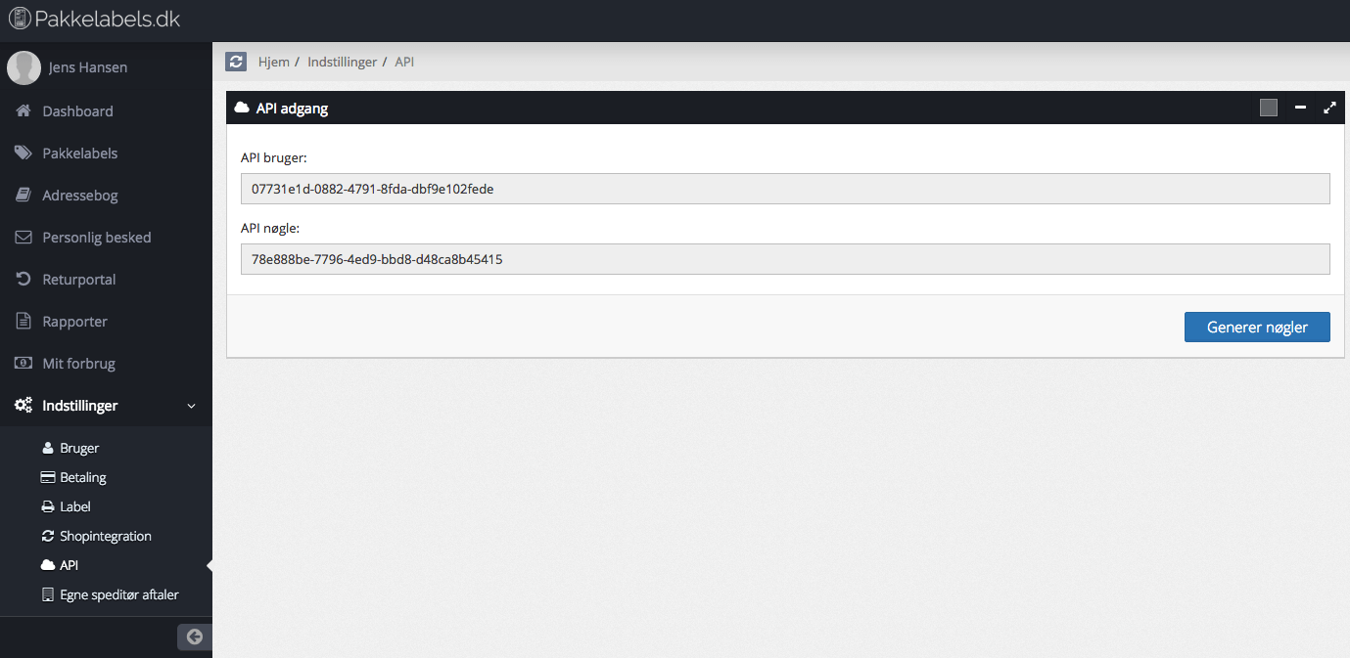Click the cloud icon in API adgang header
Screen dimensions: 1350x658
pyautogui.click(x=242, y=109)
